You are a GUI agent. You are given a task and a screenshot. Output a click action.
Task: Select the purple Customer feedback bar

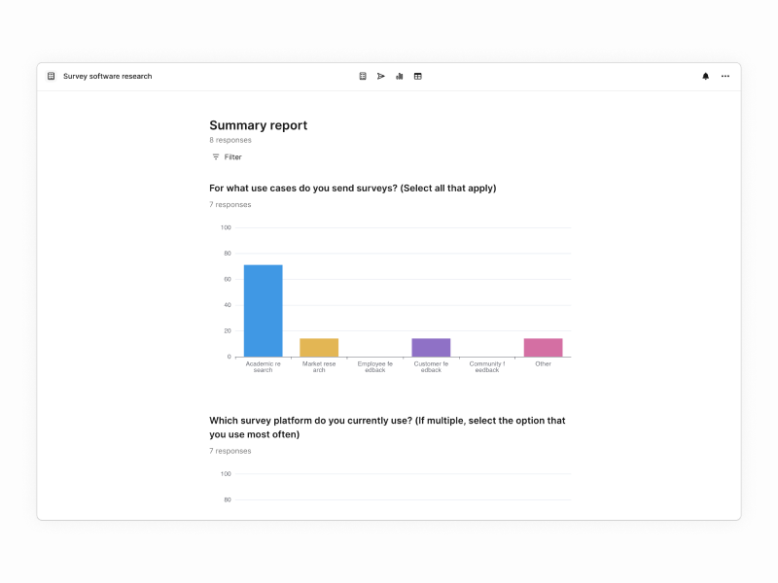pos(431,348)
